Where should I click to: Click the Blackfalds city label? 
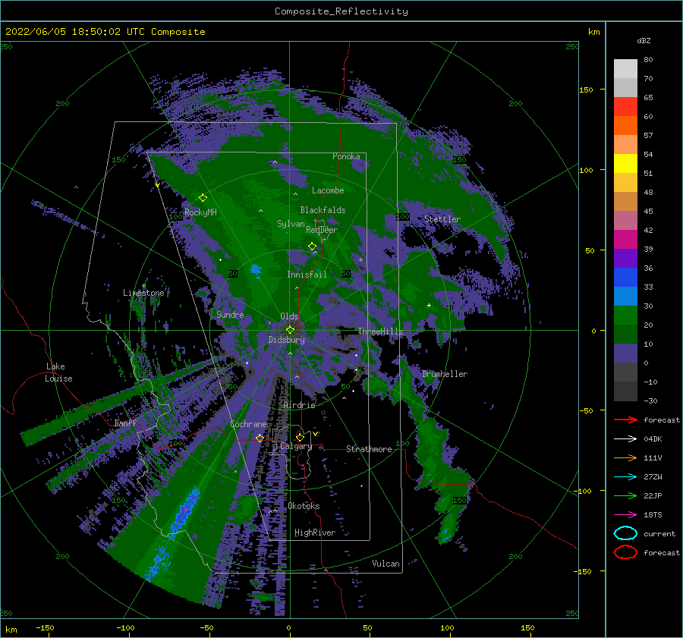pyautogui.click(x=323, y=210)
